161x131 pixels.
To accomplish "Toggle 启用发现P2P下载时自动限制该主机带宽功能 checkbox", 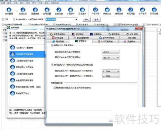I will coord(52,65).
